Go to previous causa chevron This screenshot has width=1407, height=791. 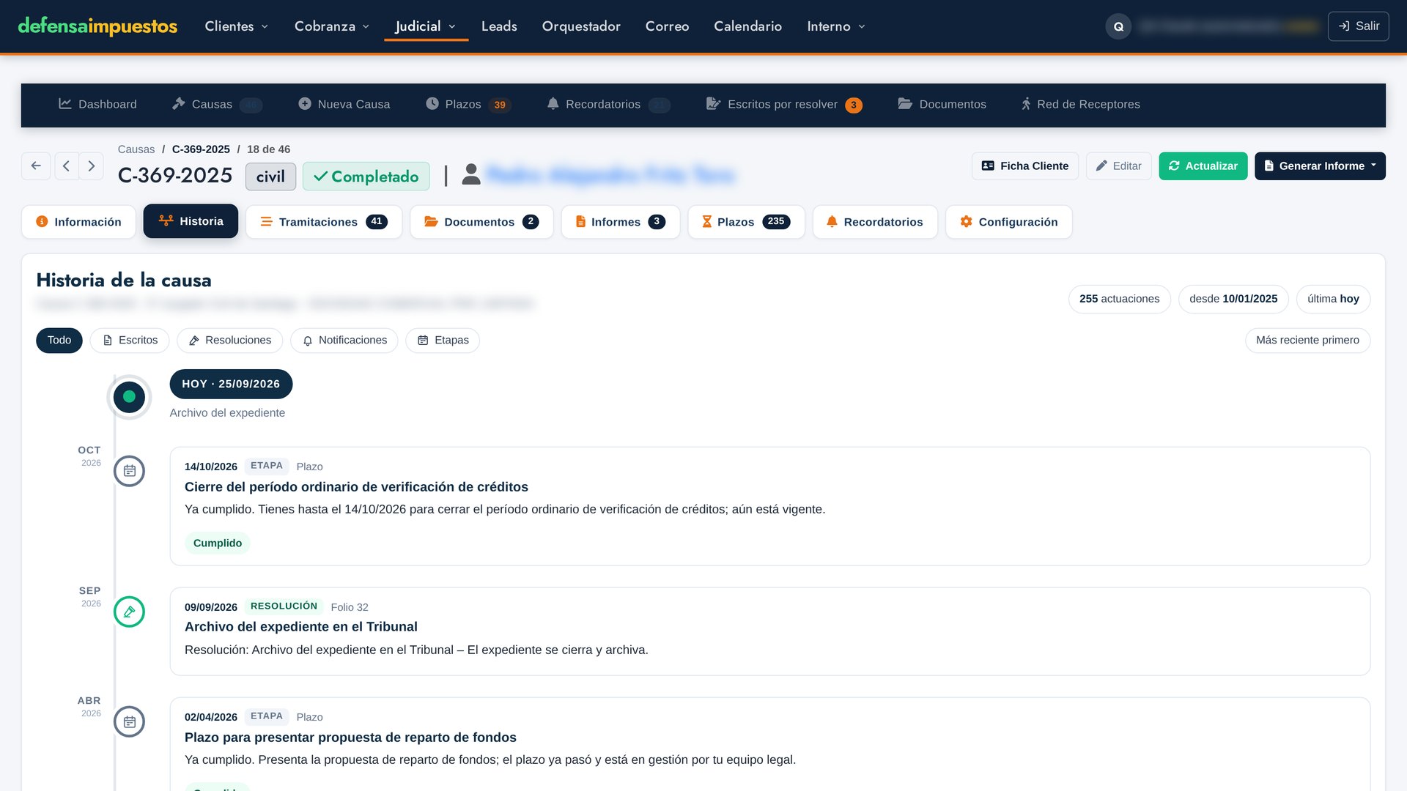pos(67,166)
